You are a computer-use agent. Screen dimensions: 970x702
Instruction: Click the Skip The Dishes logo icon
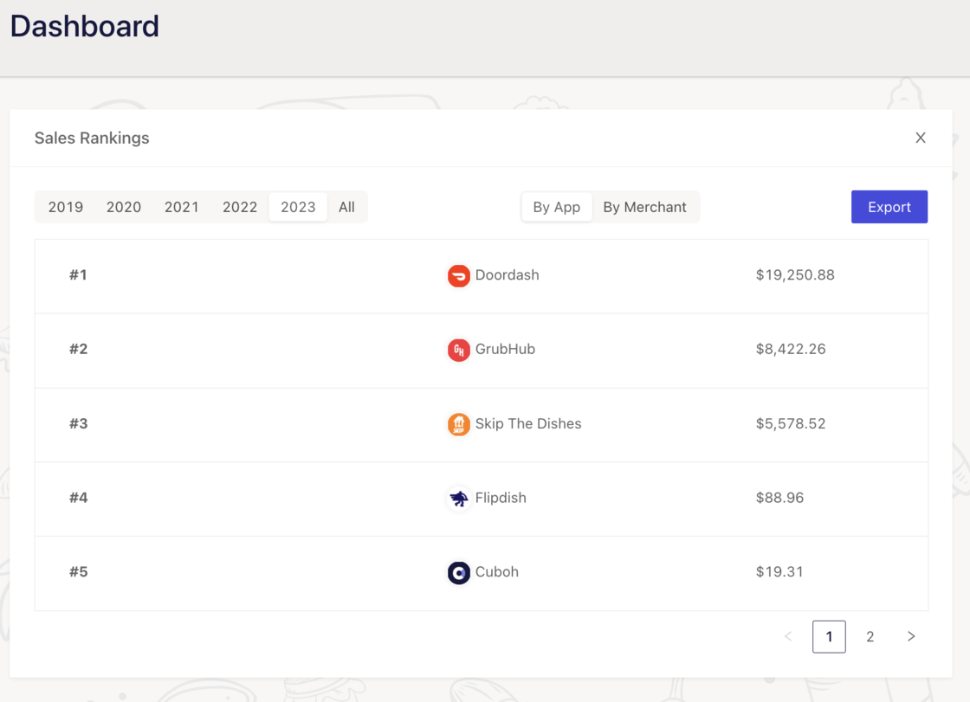[x=458, y=424]
